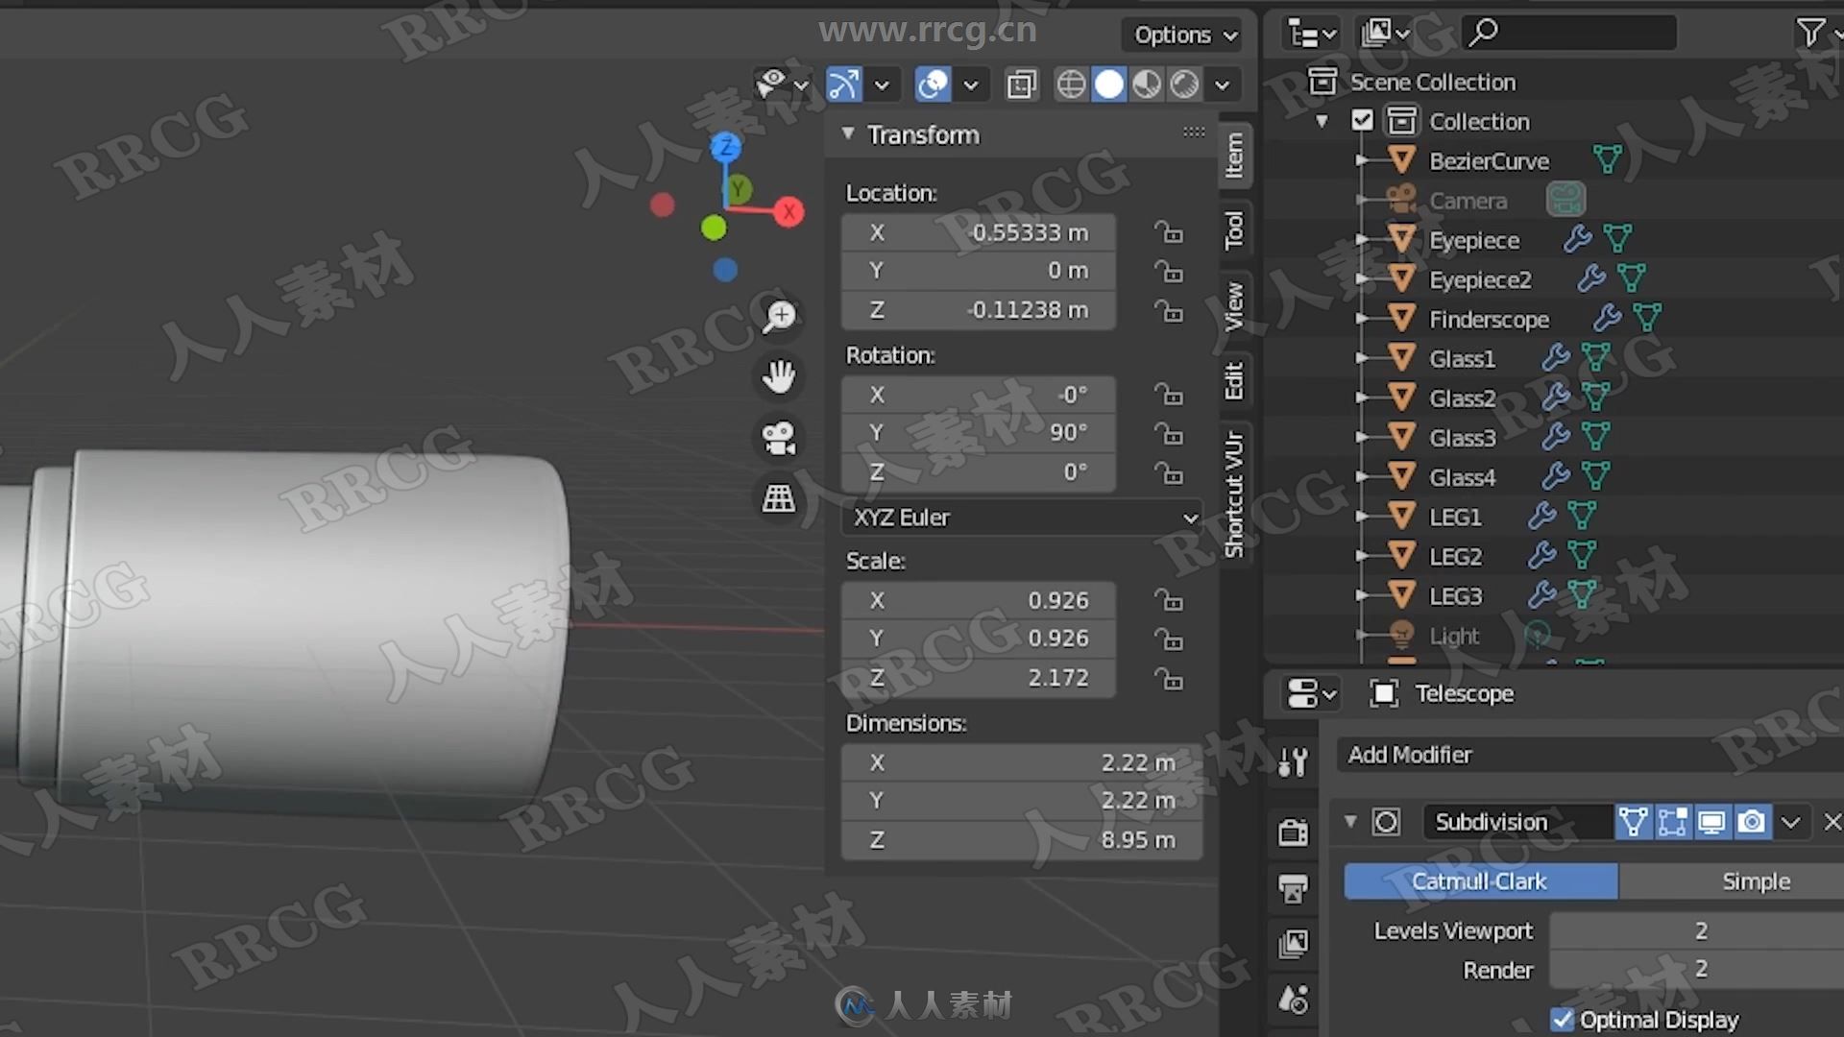Click the Options menu in viewport header

1183,35
